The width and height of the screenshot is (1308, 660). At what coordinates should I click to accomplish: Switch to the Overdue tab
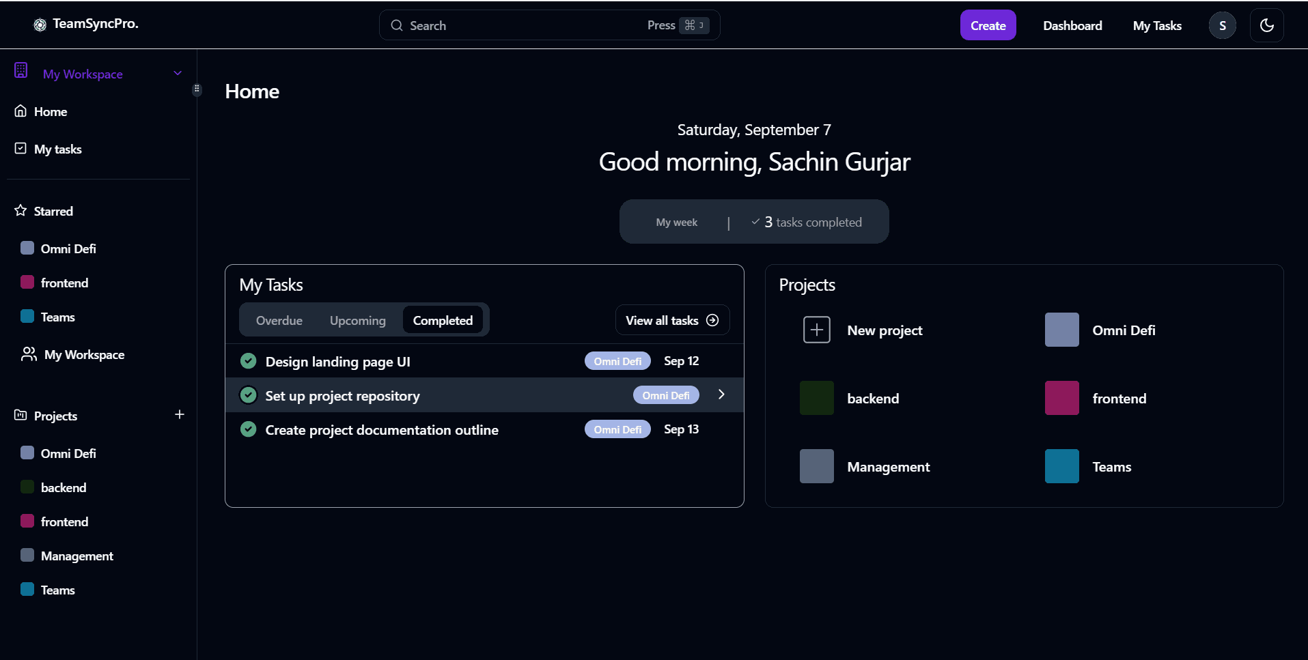pyautogui.click(x=279, y=320)
